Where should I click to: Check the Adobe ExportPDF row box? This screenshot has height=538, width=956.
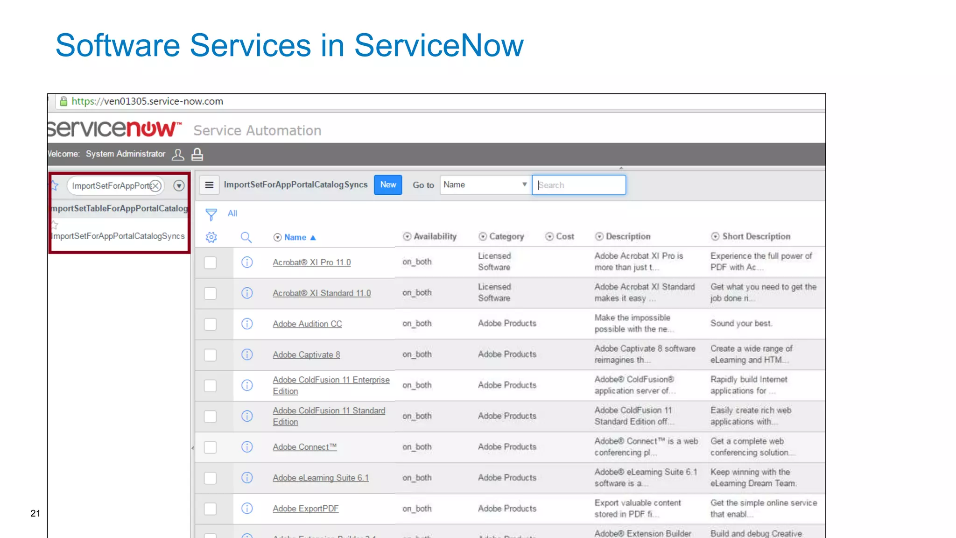click(x=210, y=509)
